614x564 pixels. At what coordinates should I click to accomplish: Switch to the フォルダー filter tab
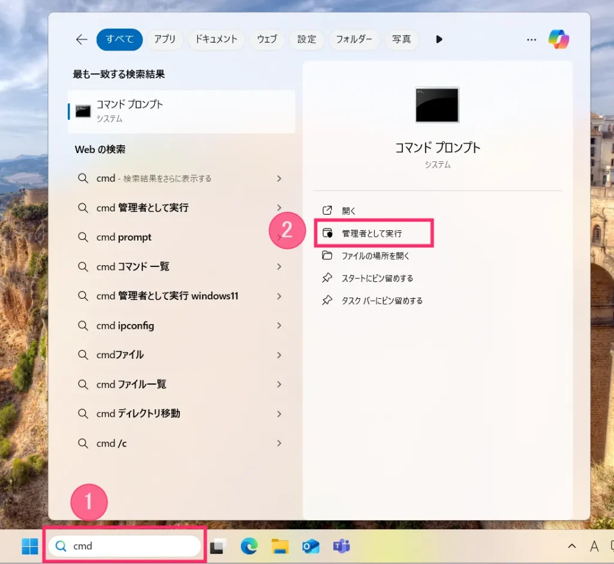click(354, 39)
